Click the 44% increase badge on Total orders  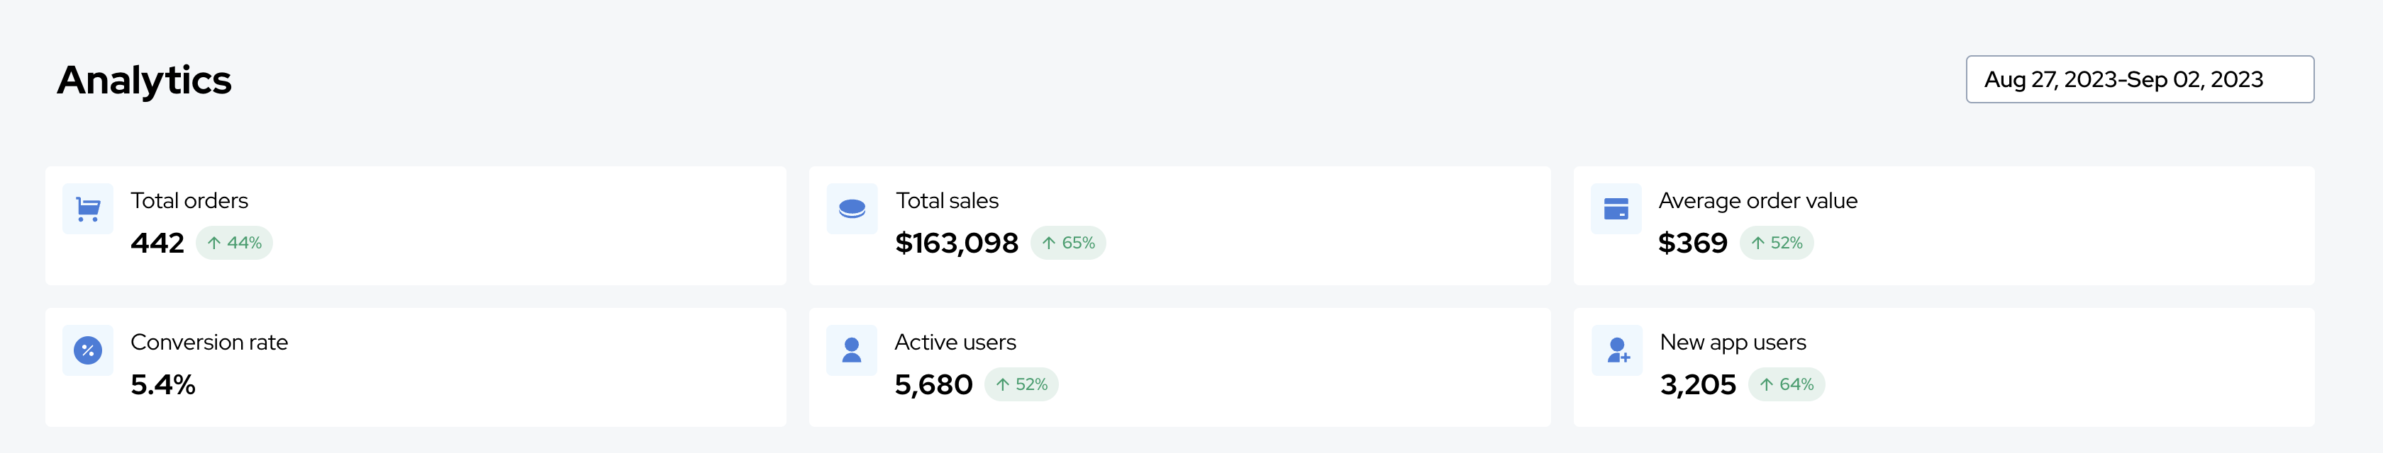click(234, 243)
